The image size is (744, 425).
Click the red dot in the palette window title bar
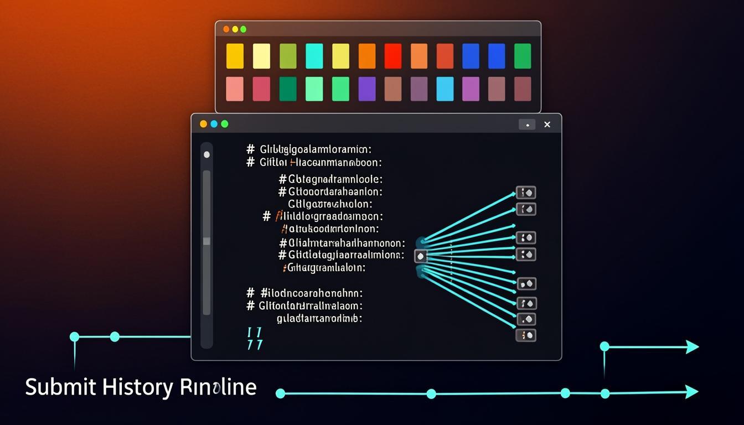coord(226,29)
